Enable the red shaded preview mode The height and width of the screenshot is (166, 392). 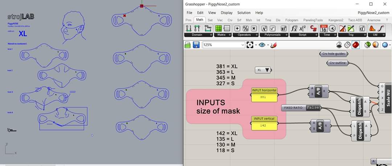click(x=356, y=45)
